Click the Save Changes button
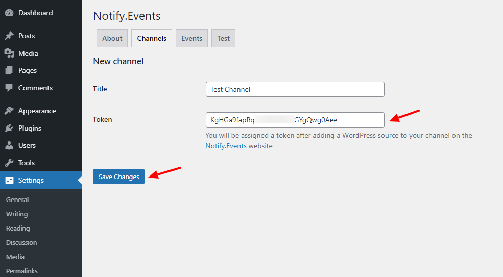This screenshot has height=277, width=503. click(118, 177)
